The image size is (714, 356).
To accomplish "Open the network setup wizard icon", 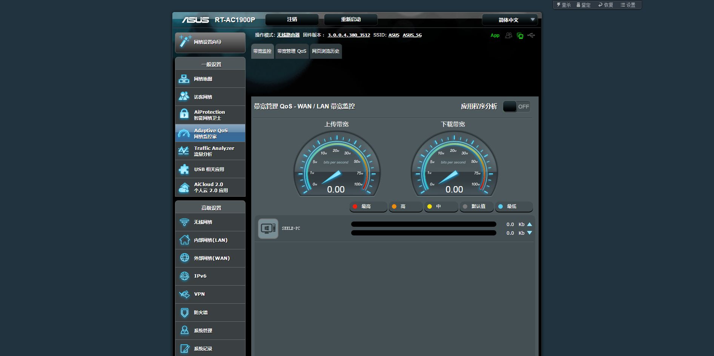I will (185, 41).
